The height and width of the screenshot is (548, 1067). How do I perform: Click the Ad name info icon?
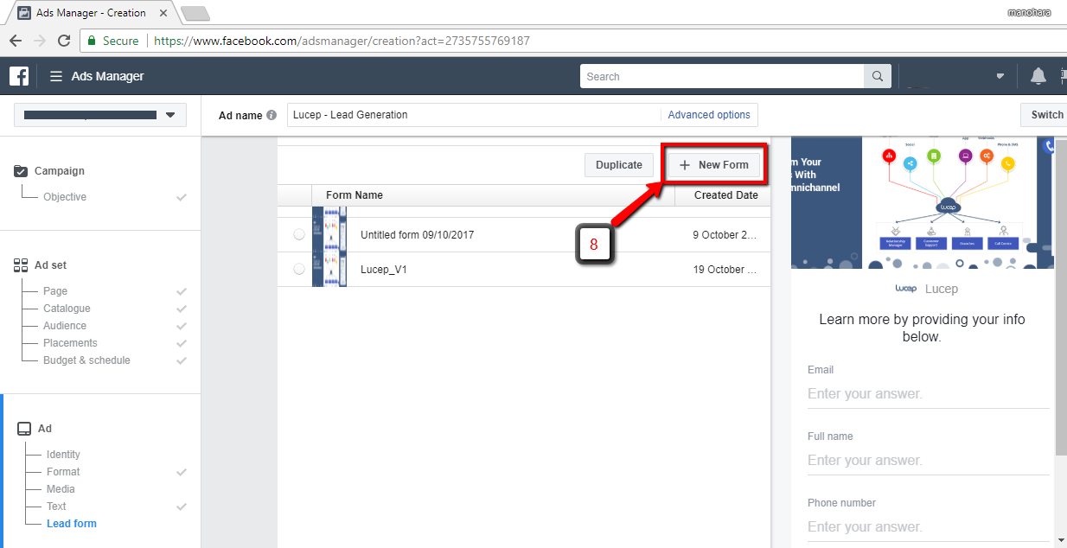tap(272, 115)
